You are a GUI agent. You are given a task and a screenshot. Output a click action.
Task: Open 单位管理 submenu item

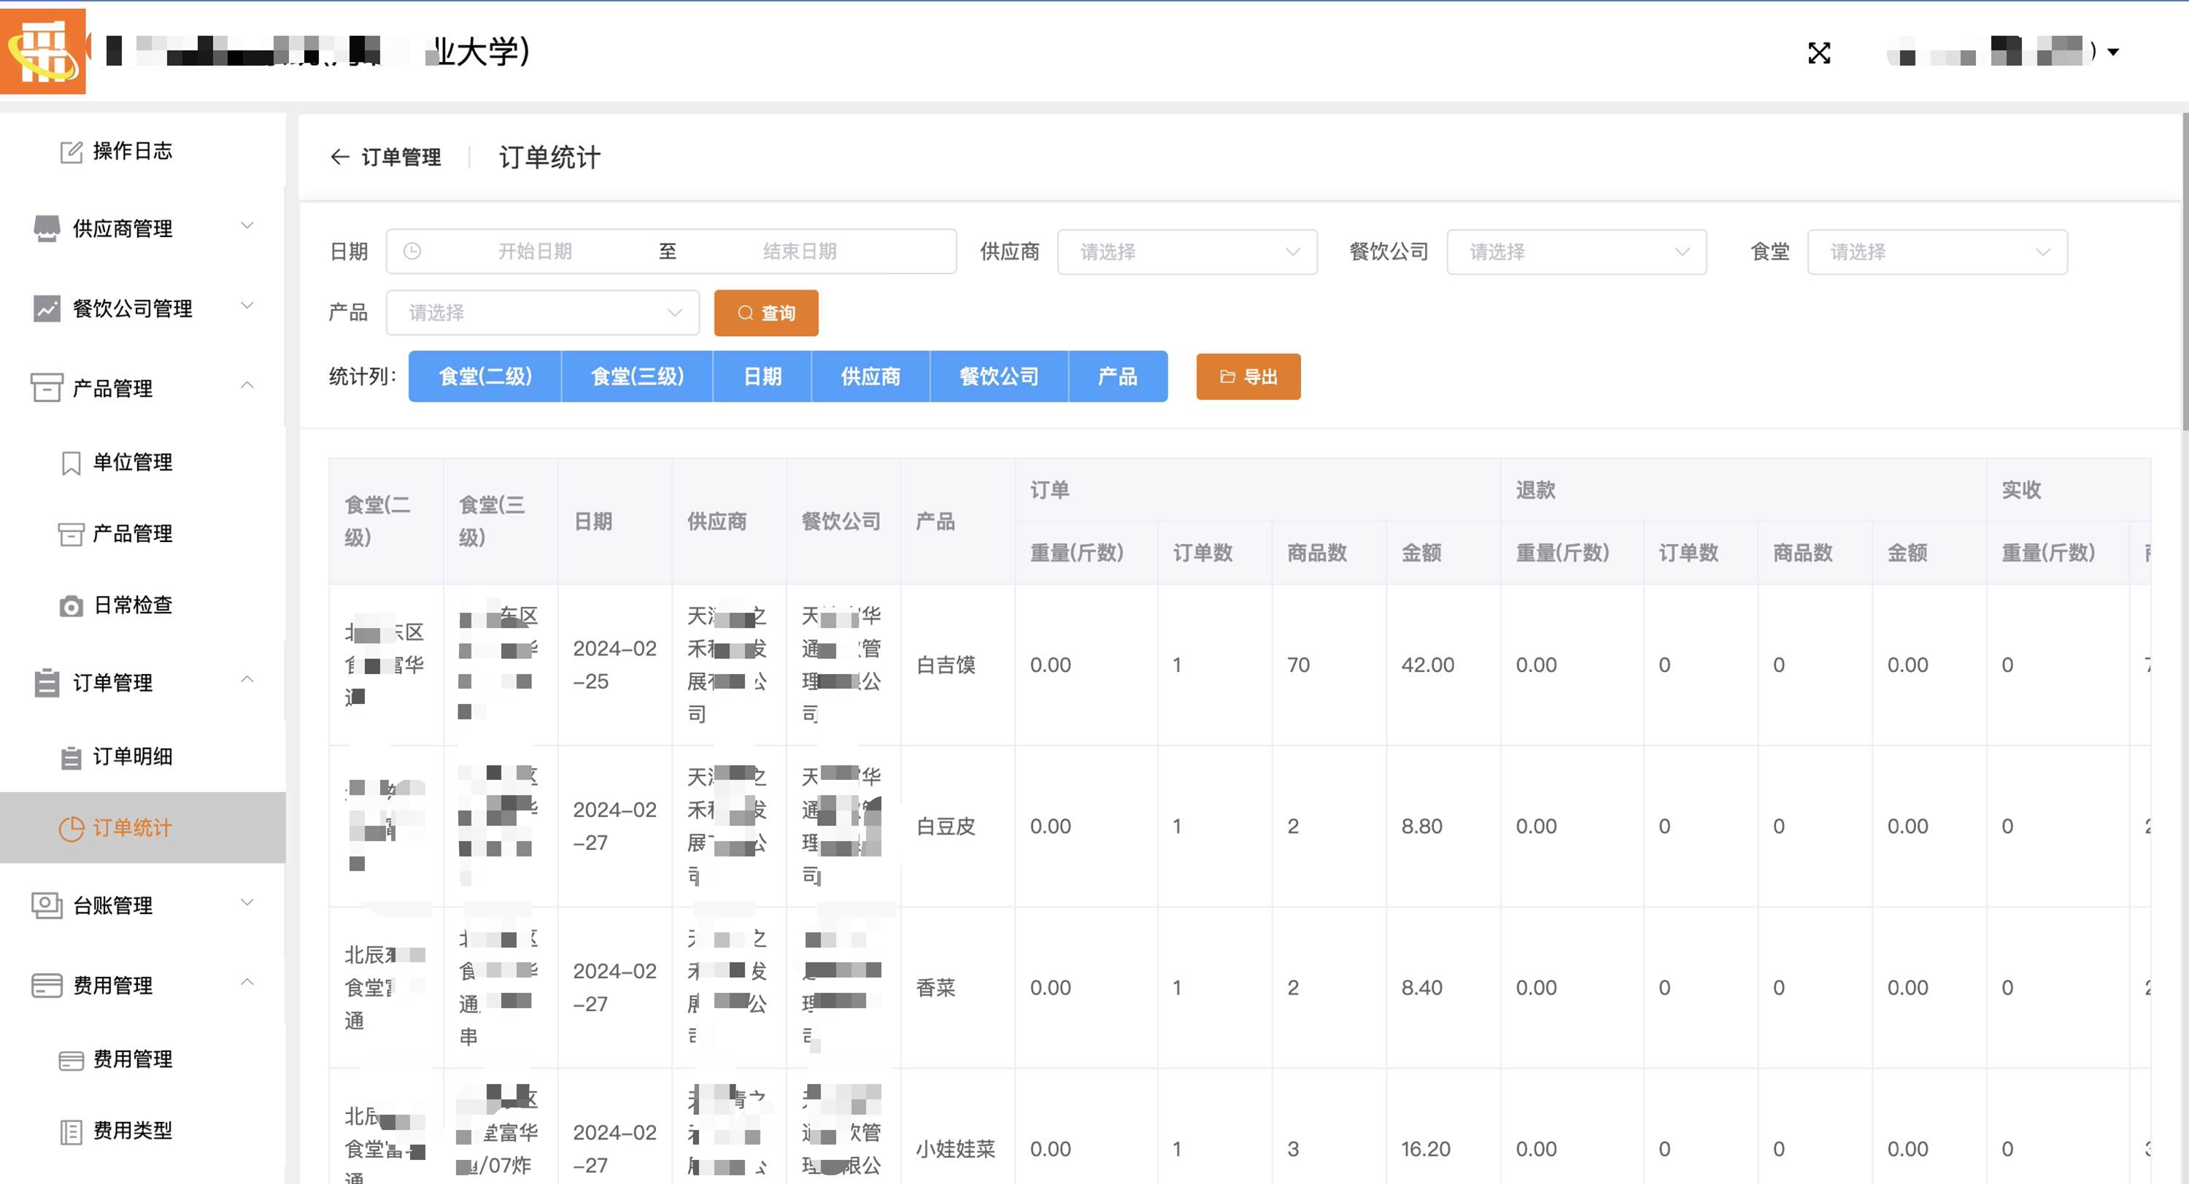[133, 462]
